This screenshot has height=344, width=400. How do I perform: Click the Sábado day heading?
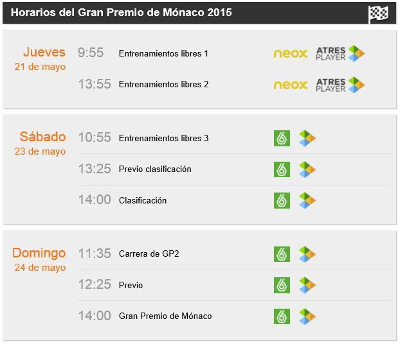point(42,137)
